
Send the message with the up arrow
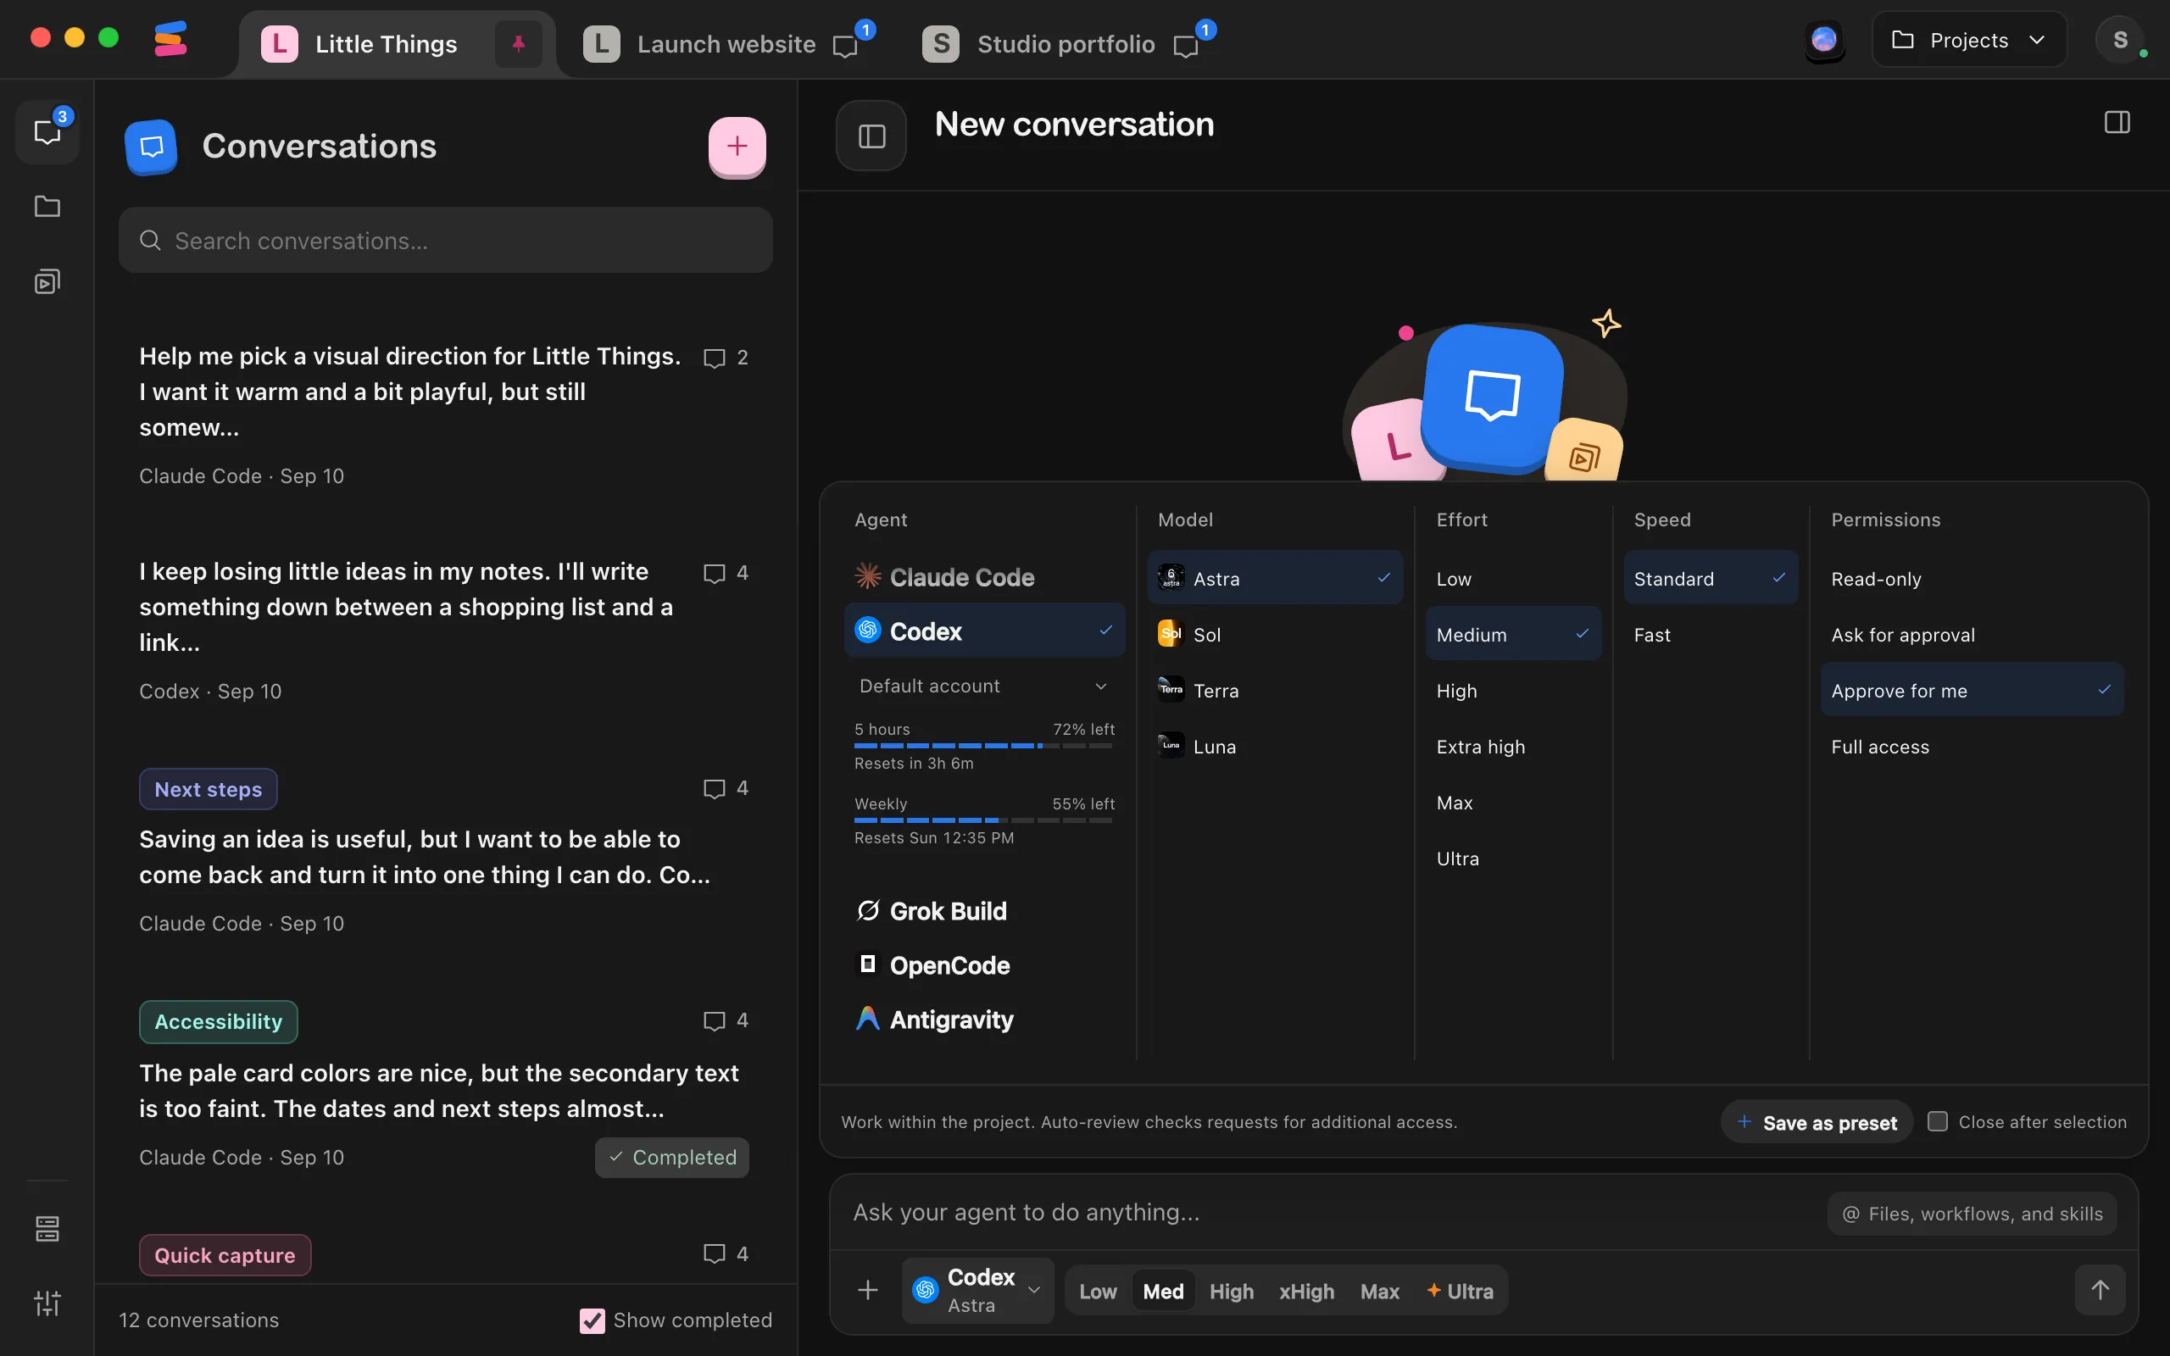coord(2100,1290)
